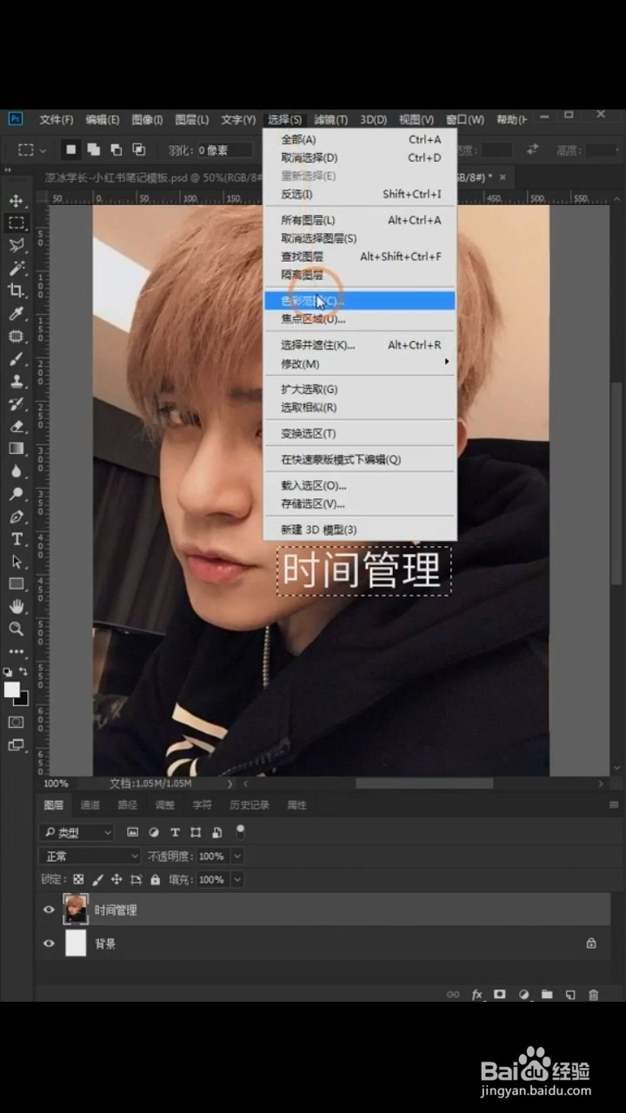Toggle layer filtering switch on or off
The height and width of the screenshot is (1113, 626).
[240, 830]
